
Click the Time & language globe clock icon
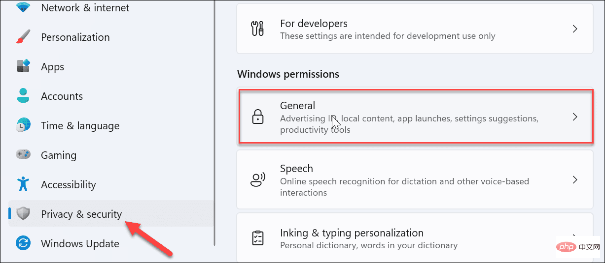23,126
